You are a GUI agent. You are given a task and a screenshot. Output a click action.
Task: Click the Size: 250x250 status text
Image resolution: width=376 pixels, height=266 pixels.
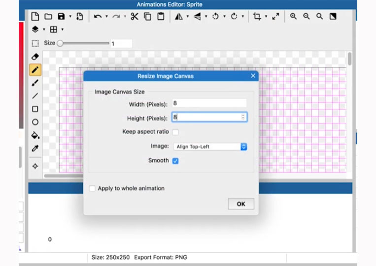110,257
